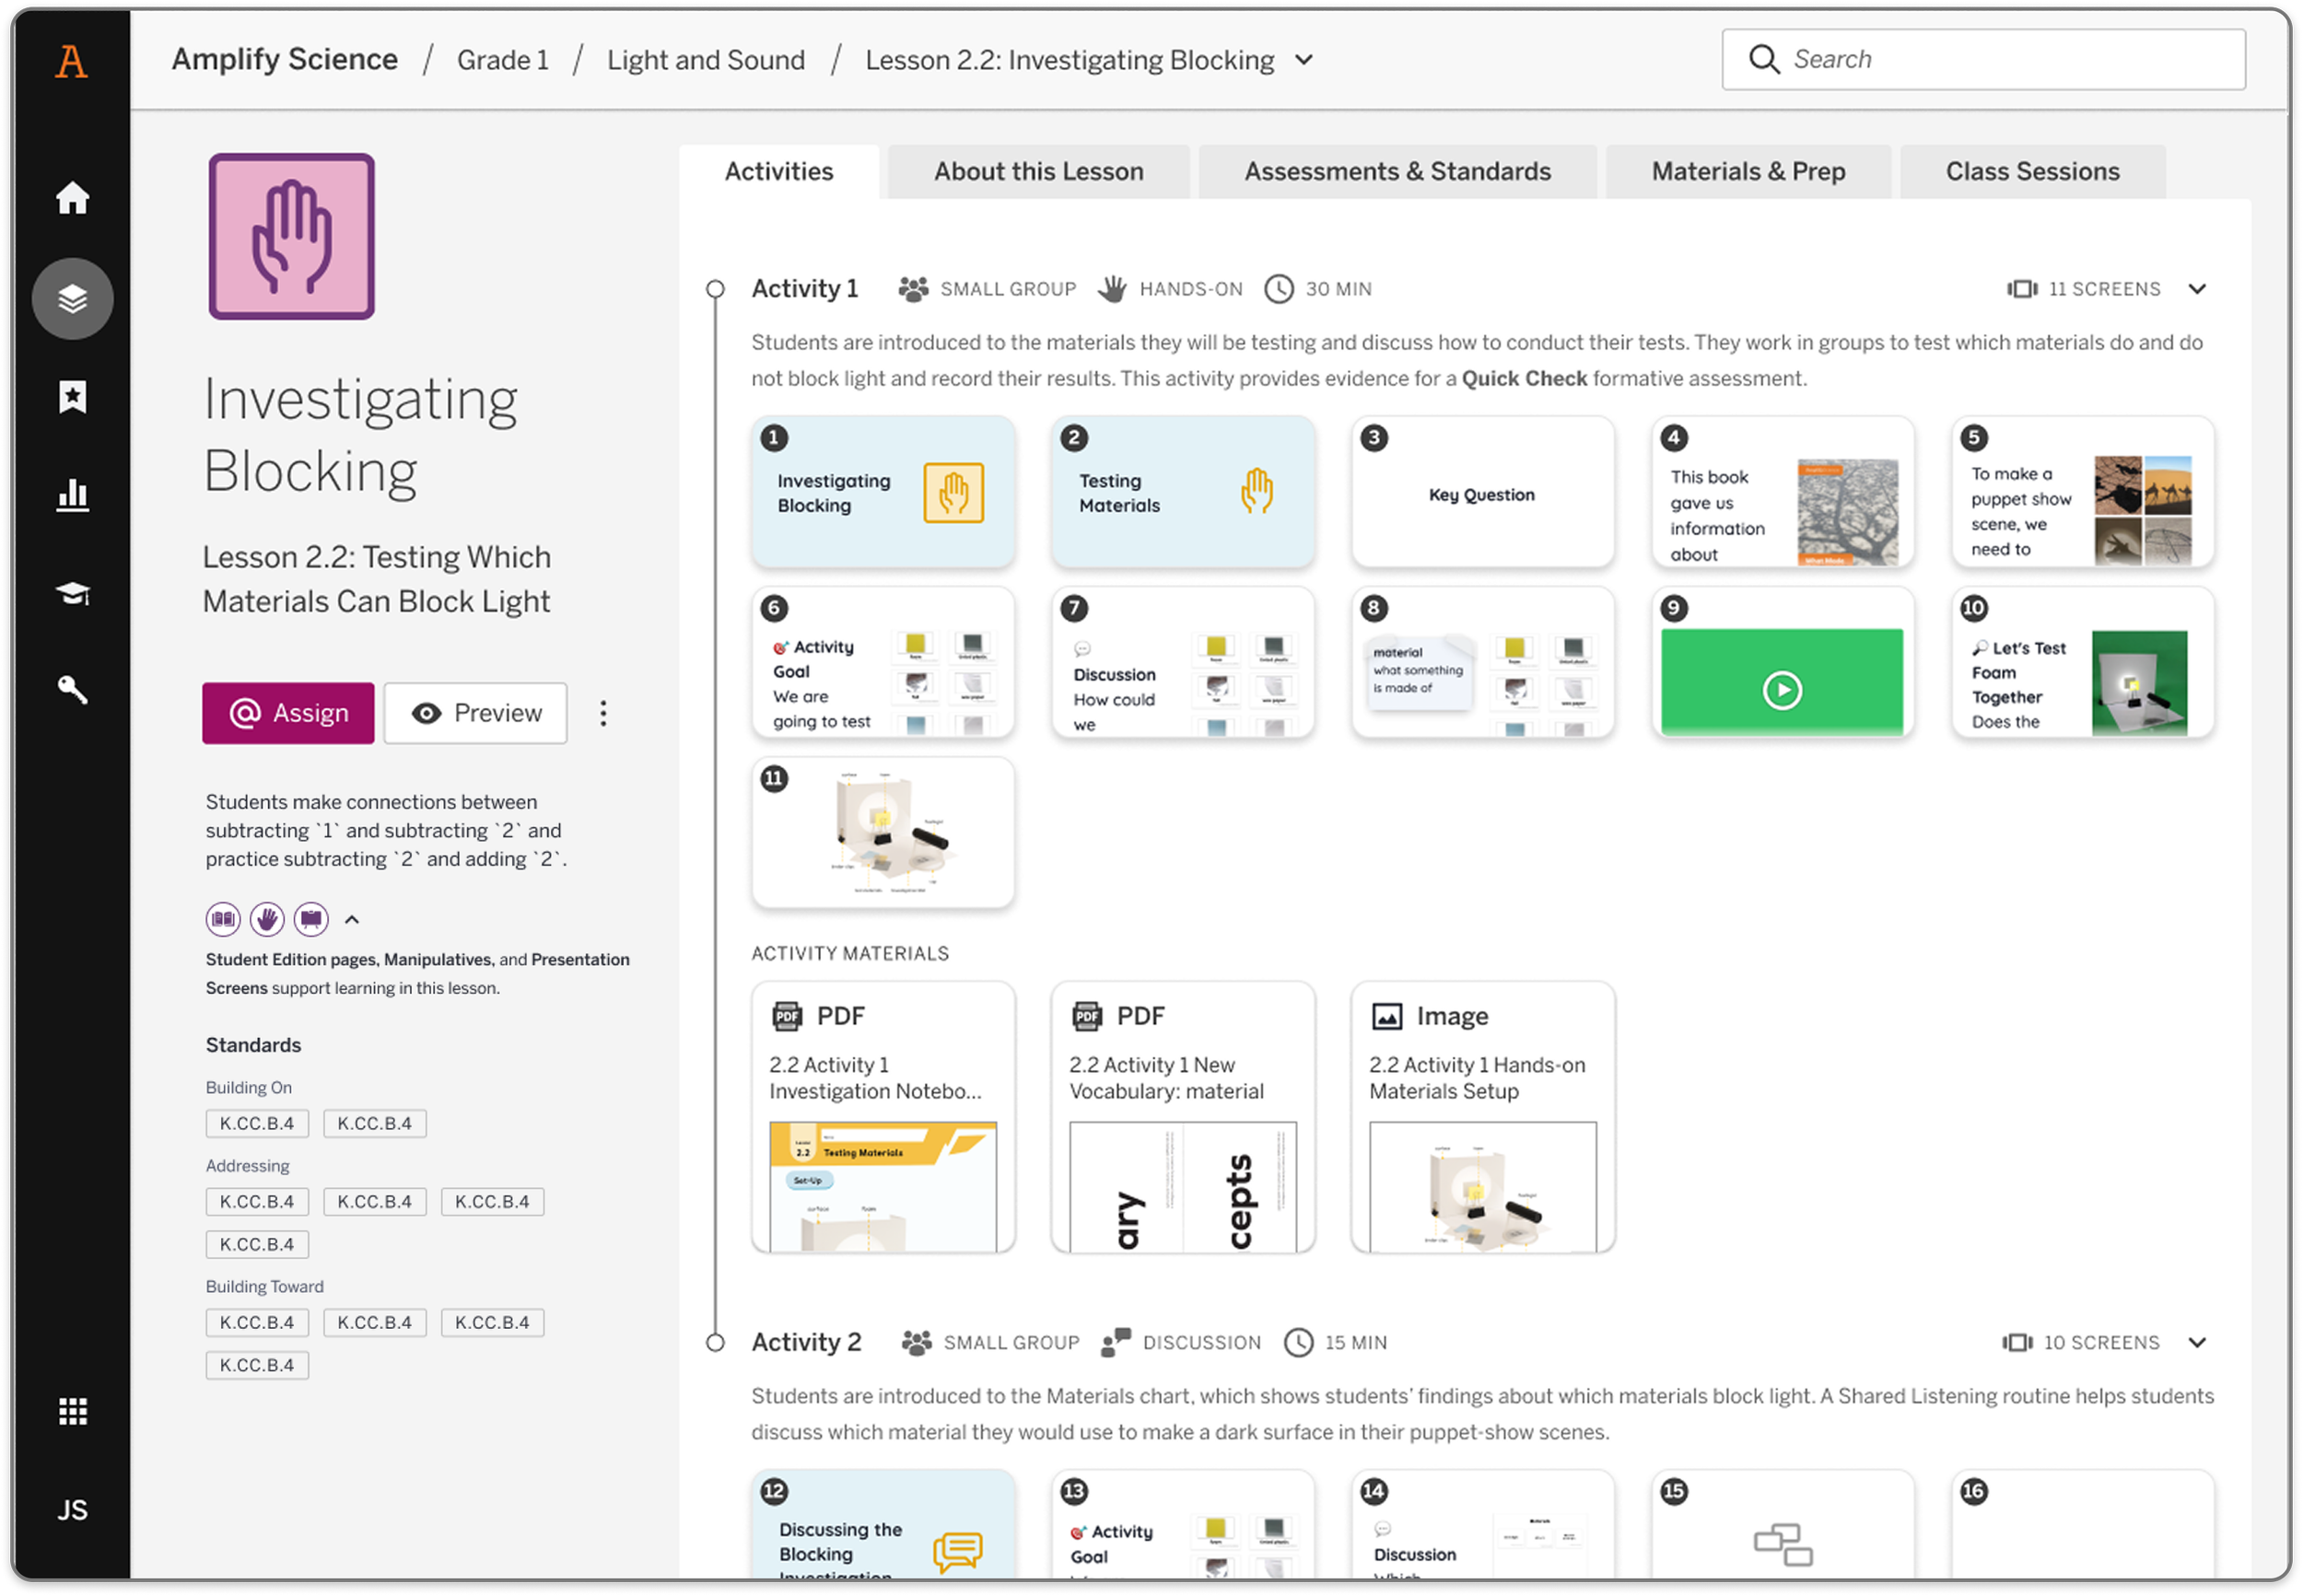Open screen 2 Testing Materials

point(1183,492)
